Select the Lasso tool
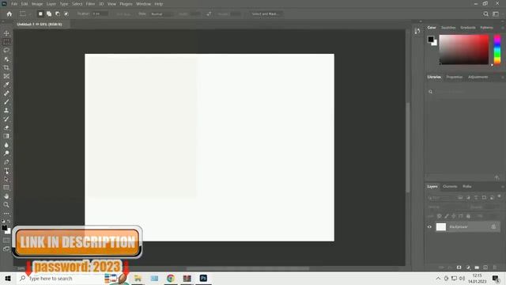Viewport: 506px width, 285px height. tap(6, 51)
